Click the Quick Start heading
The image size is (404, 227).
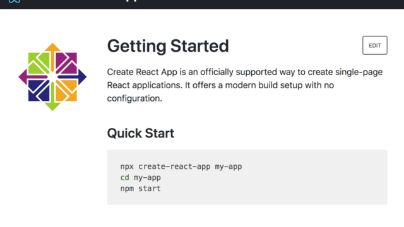141,133
